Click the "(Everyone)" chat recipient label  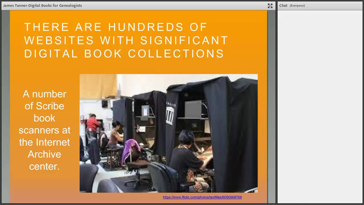pyautogui.click(x=297, y=6)
